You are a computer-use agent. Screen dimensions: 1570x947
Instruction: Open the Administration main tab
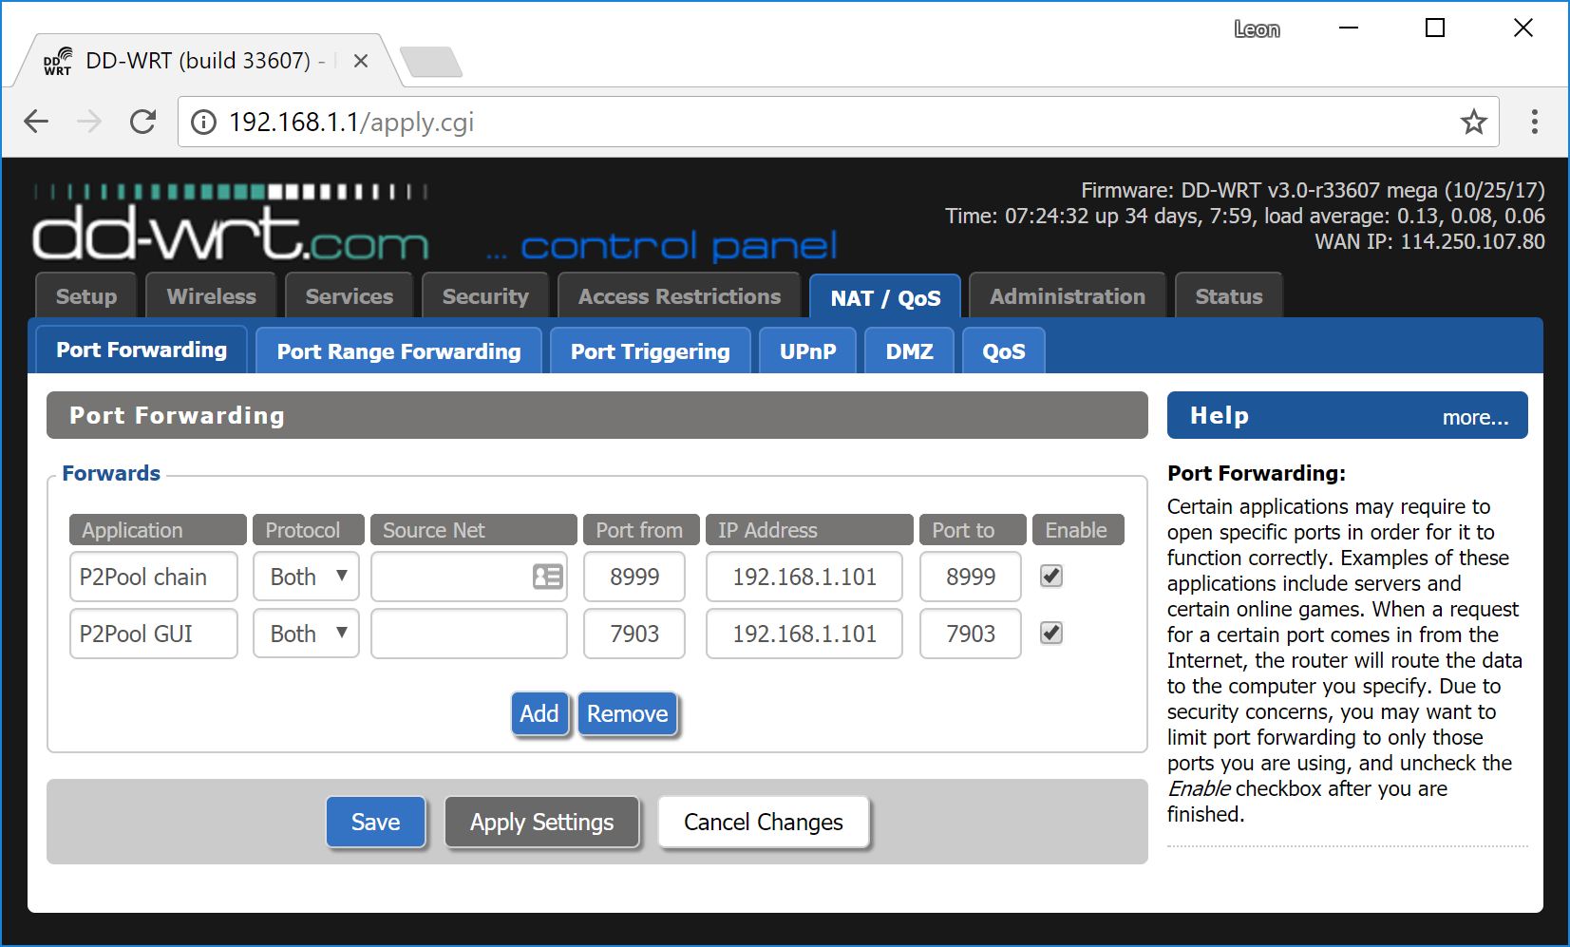(1067, 296)
